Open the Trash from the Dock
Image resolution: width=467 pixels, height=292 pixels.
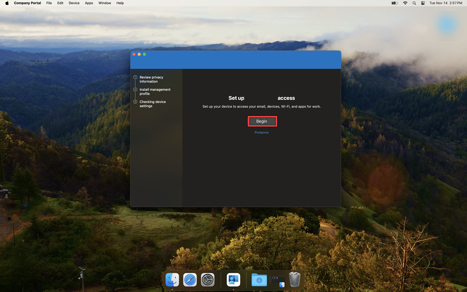(x=295, y=280)
